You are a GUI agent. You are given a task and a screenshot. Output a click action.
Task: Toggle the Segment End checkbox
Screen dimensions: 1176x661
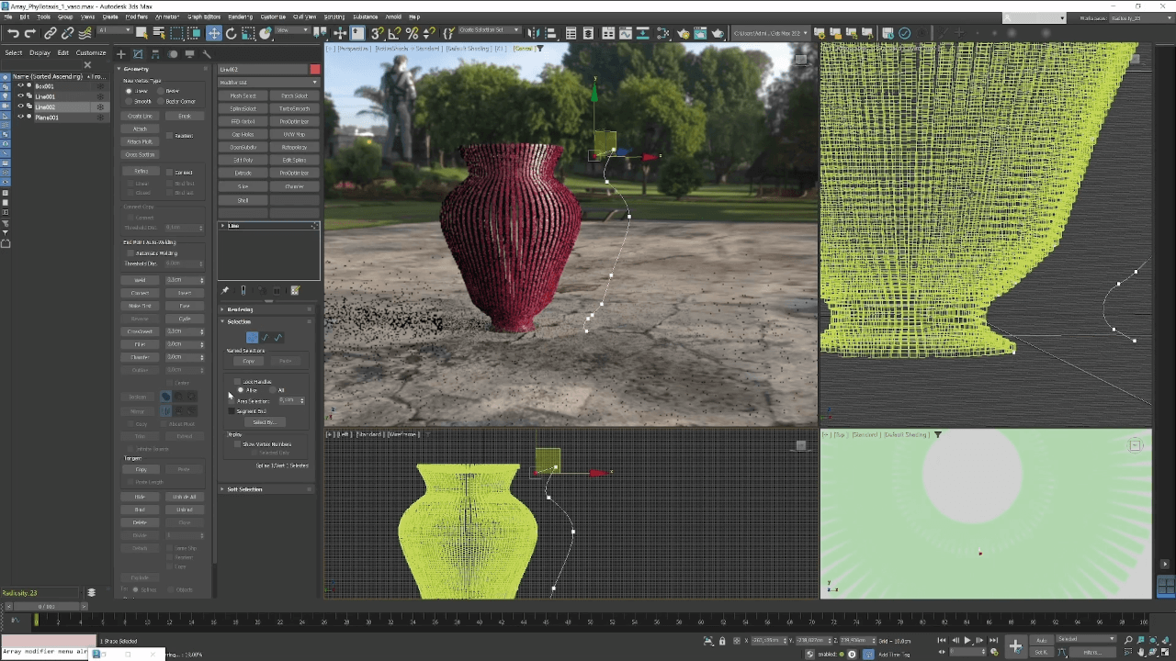[232, 411]
